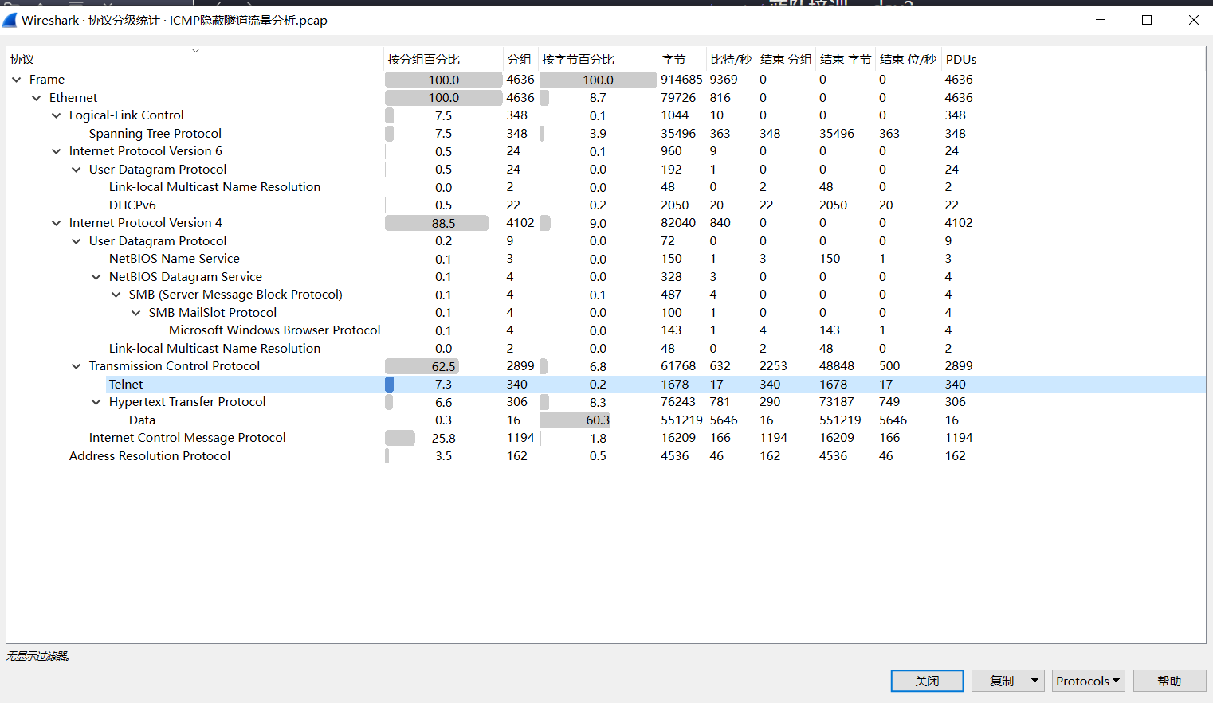Collapse Internet Protocol Version 4 branch
Image resolution: width=1213 pixels, height=703 pixels.
pos(57,223)
